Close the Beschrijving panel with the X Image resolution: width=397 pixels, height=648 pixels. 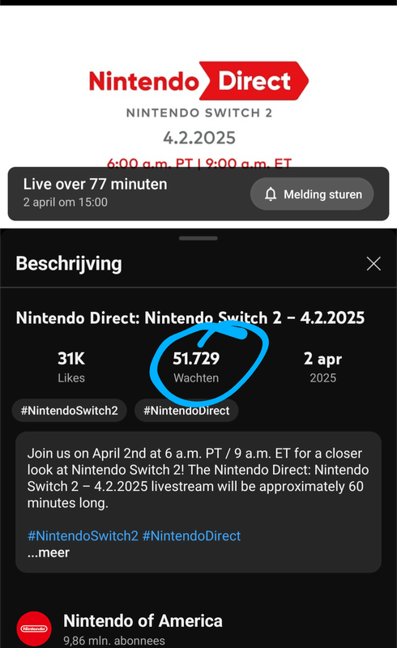coord(374,264)
